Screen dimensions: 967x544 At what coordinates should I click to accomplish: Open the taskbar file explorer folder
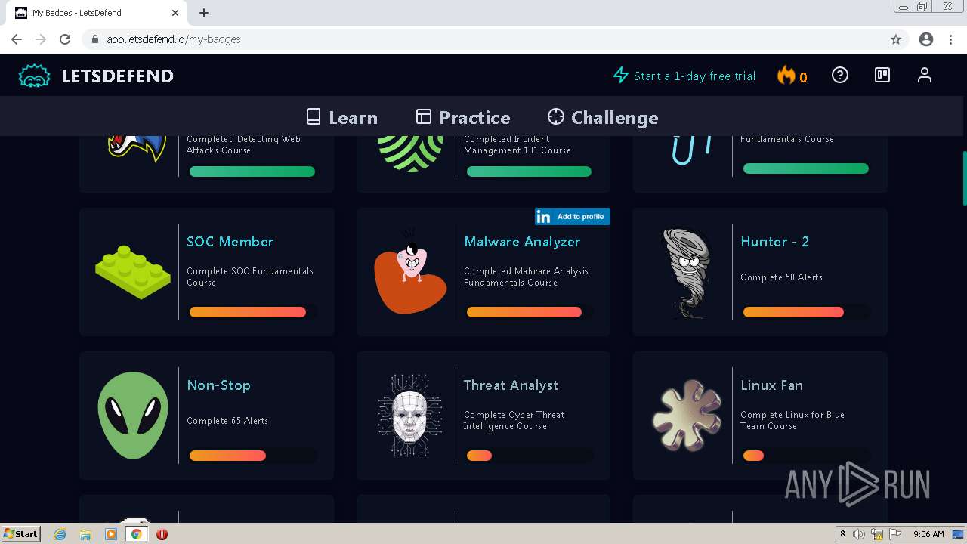[85, 534]
